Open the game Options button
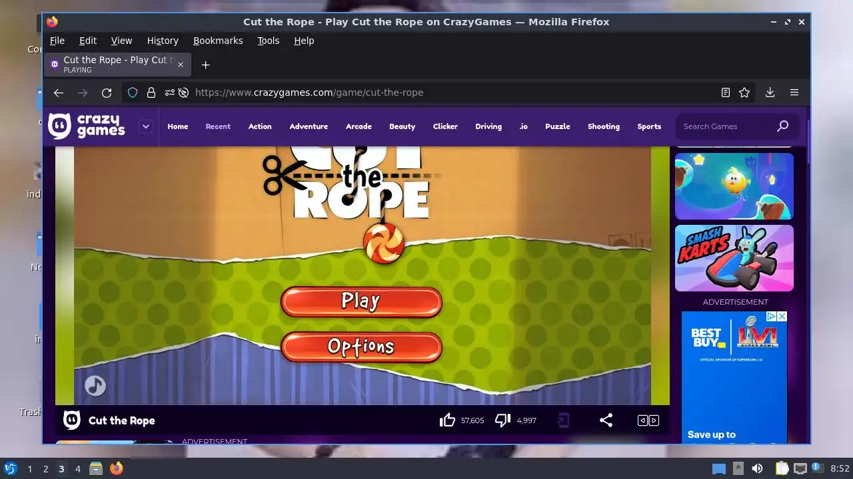This screenshot has height=479, width=853. point(361,347)
